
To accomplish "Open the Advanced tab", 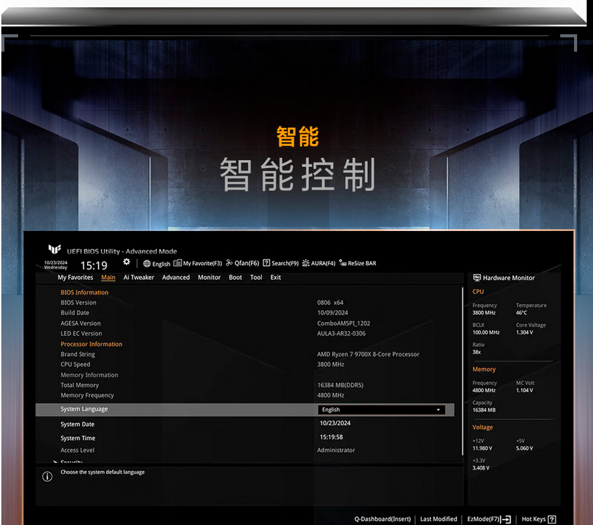I will pos(176,277).
